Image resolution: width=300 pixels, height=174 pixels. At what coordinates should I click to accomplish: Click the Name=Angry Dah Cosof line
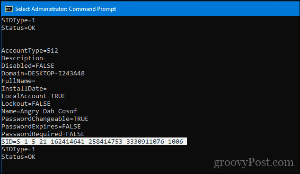pos(39,111)
